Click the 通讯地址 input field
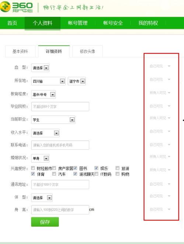This screenshot has height=244, width=184. point(60,185)
